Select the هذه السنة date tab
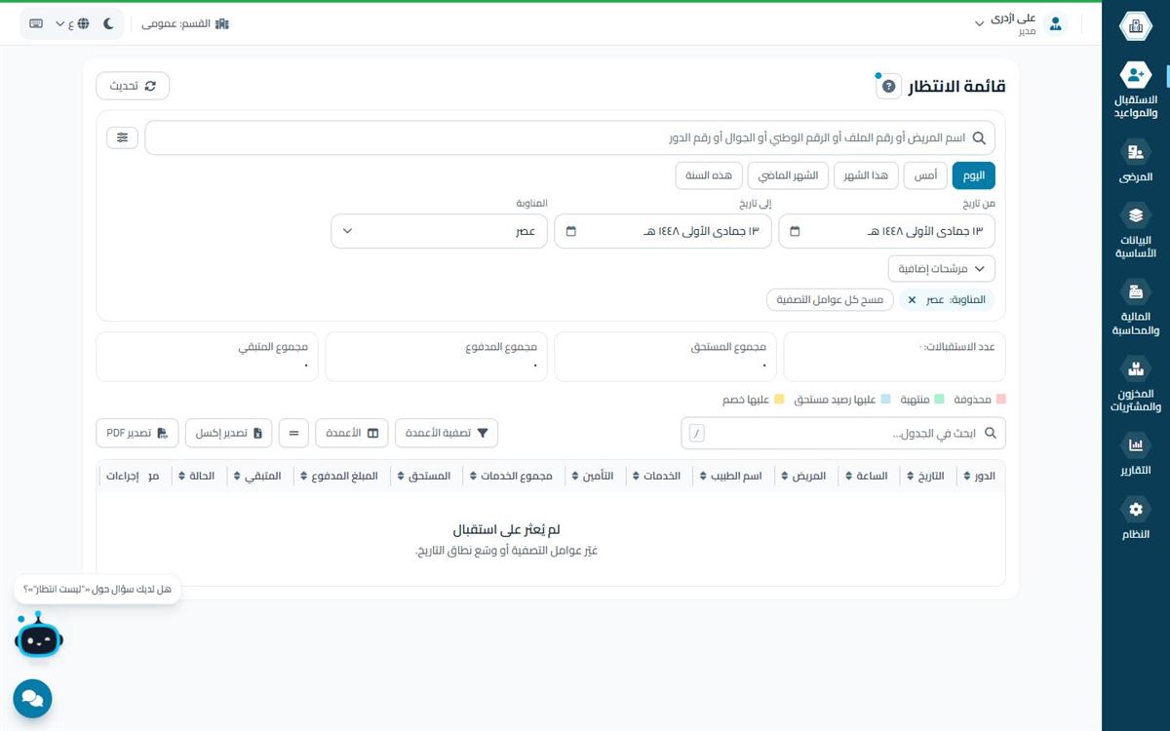This screenshot has height=731, width=1170. pos(708,175)
